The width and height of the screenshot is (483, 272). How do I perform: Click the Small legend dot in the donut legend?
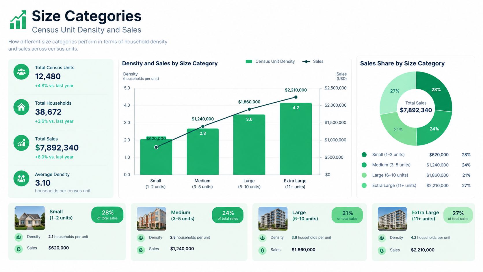[364, 155]
